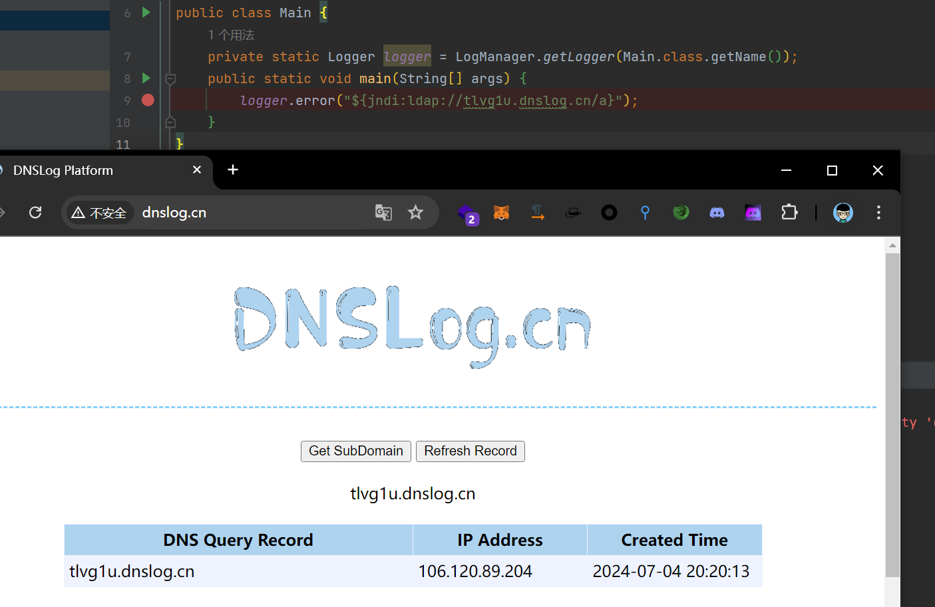Click the DNSLog.cn logo image
The width and height of the screenshot is (935, 607).
pyautogui.click(x=413, y=326)
